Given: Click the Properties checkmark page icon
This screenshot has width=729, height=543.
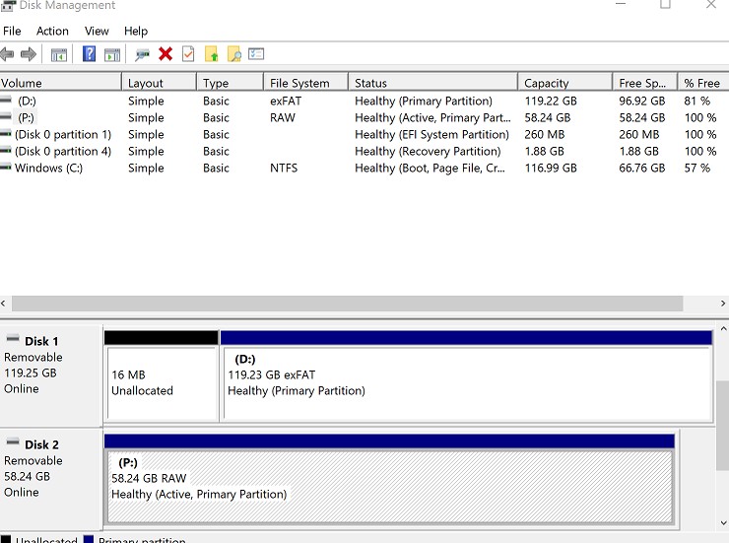Looking at the screenshot, I should point(188,54).
